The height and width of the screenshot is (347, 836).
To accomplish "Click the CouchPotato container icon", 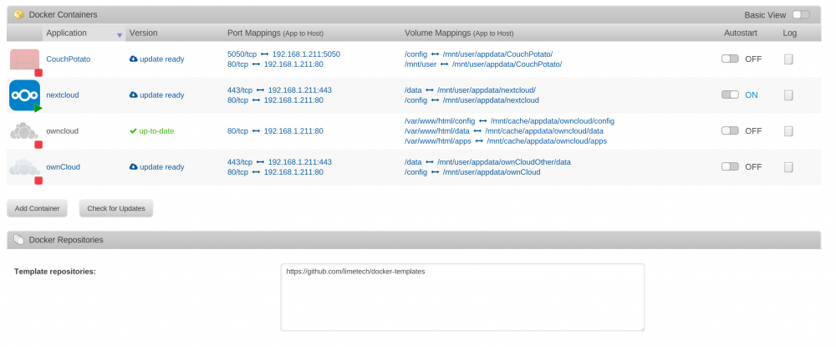I will tap(24, 59).
